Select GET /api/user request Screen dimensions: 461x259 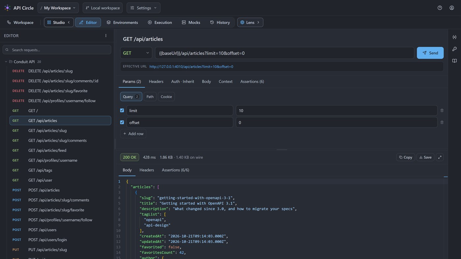tap(60, 180)
